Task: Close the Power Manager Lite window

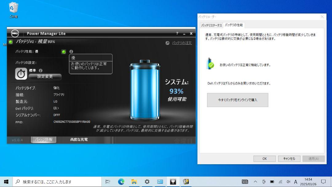Action: click(x=191, y=34)
